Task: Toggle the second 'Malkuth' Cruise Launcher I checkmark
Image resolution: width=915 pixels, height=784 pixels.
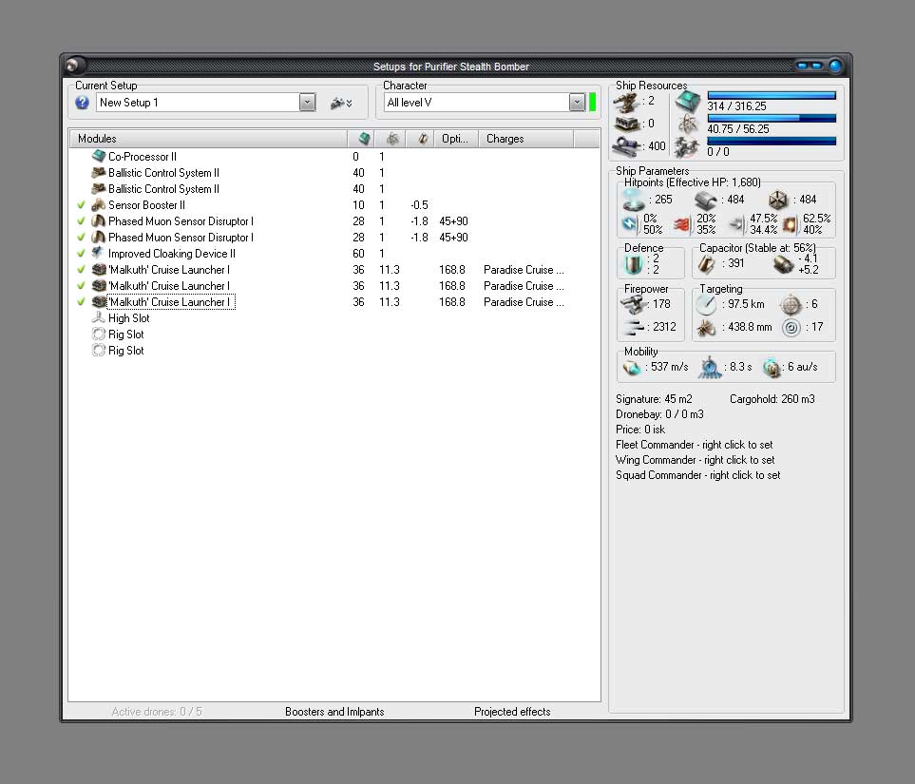Action: click(81, 286)
